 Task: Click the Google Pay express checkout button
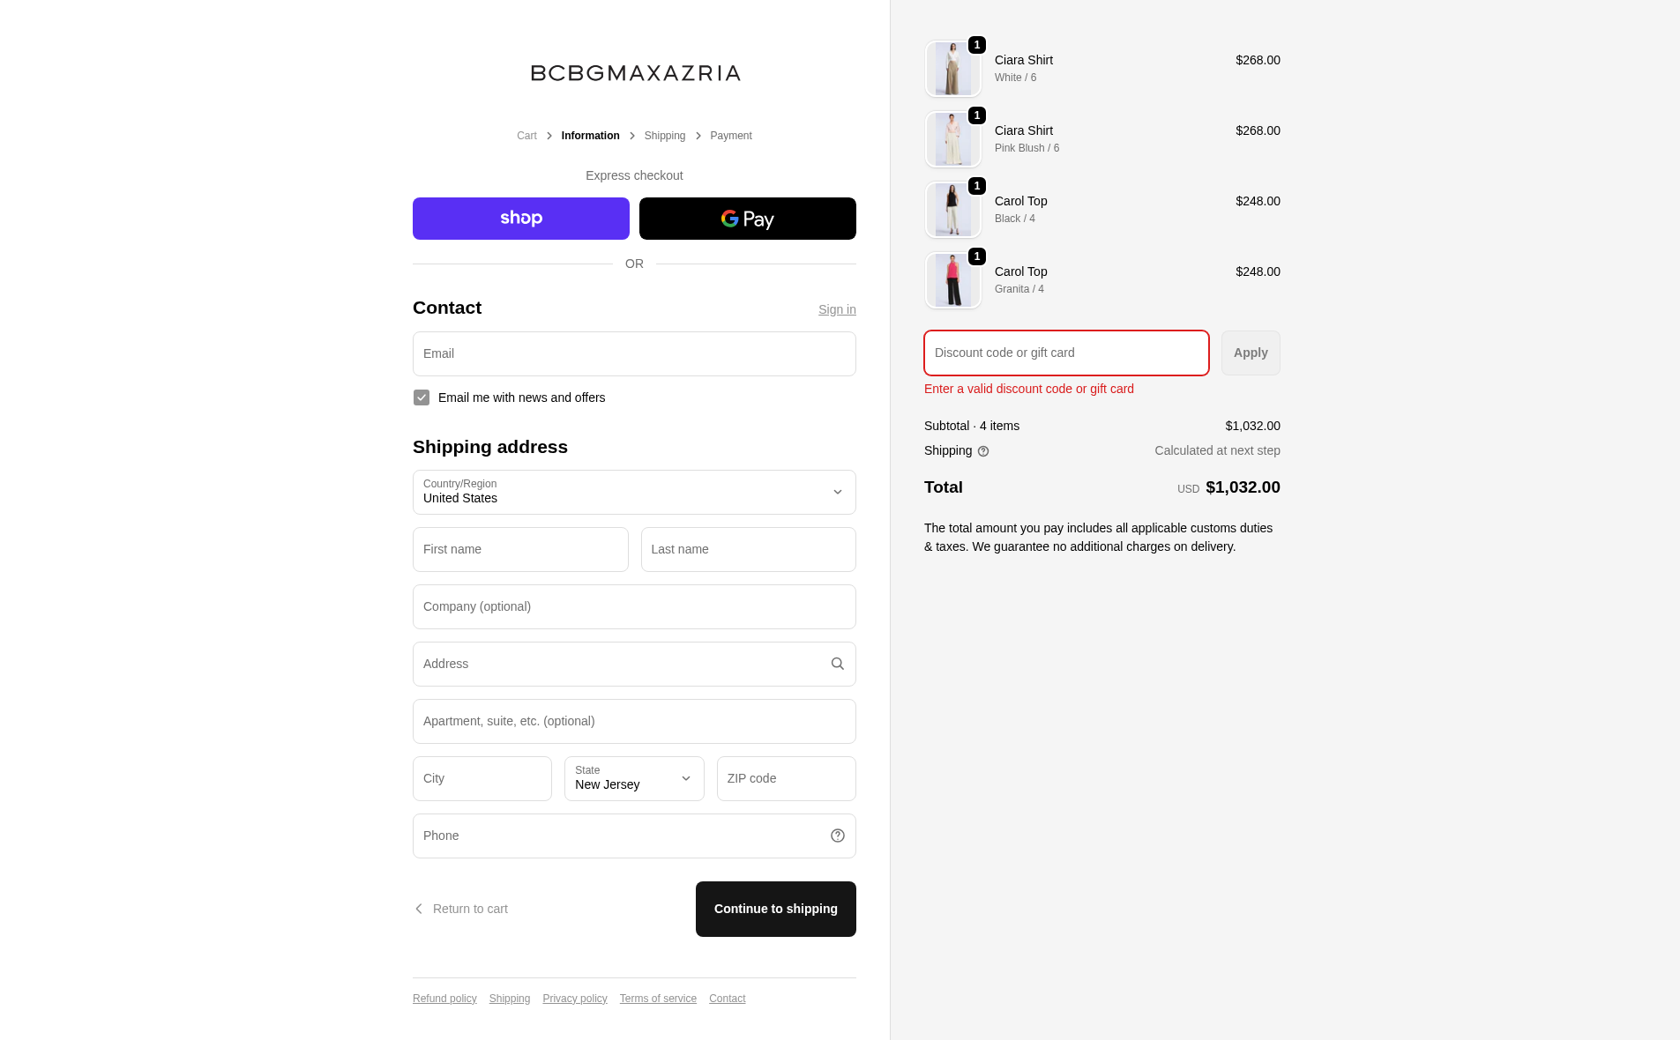pos(747,219)
